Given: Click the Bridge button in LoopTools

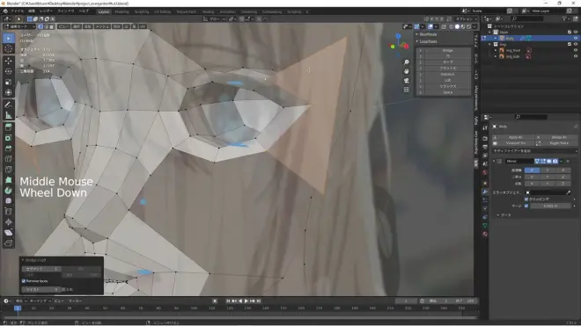Looking at the screenshot, I should tap(447, 50).
